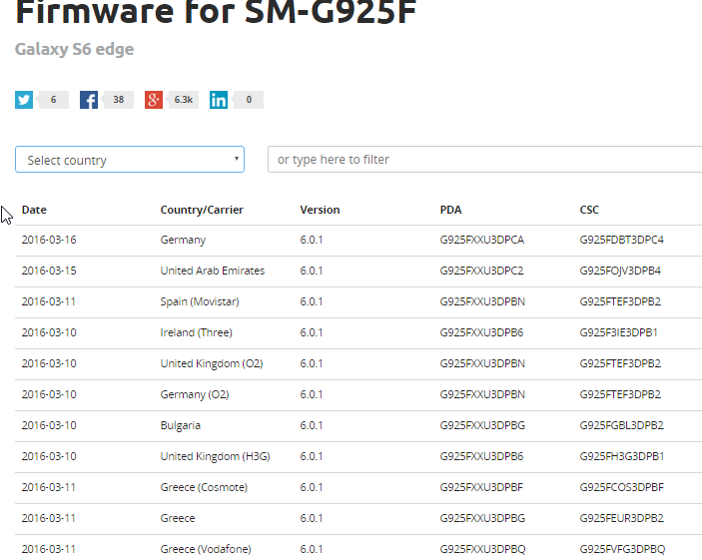Screen dimensions: 702x560
Task: Click the LinkedIn share count 0
Action: coord(249,100)
